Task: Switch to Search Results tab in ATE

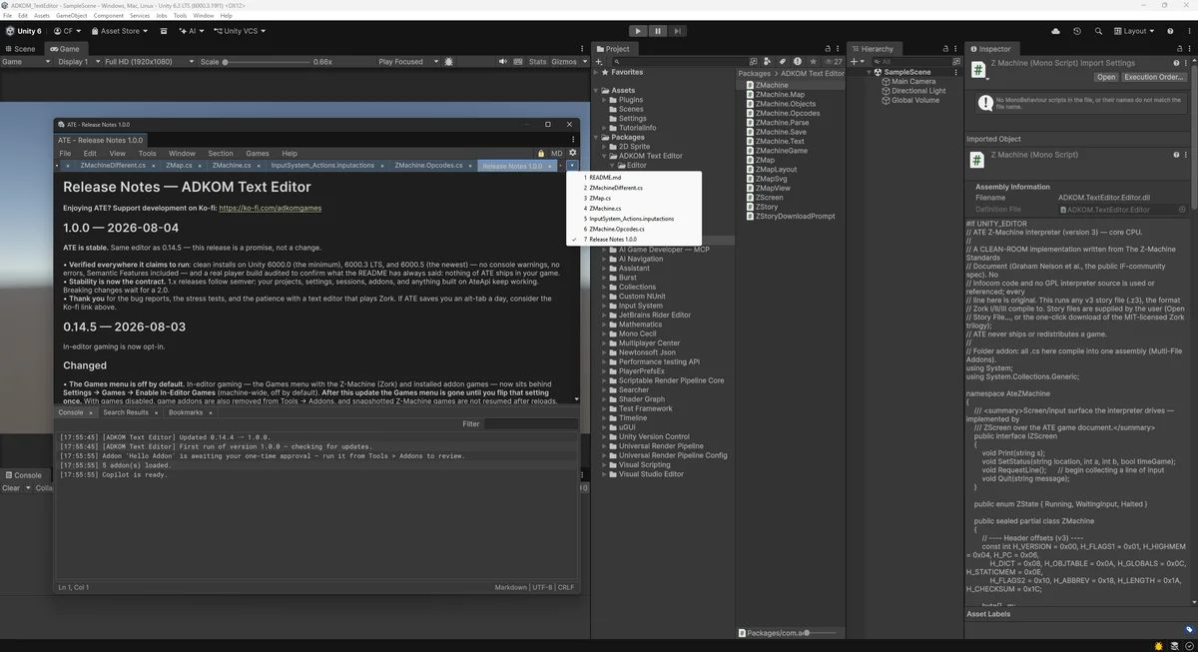Action: click(125, 412)
